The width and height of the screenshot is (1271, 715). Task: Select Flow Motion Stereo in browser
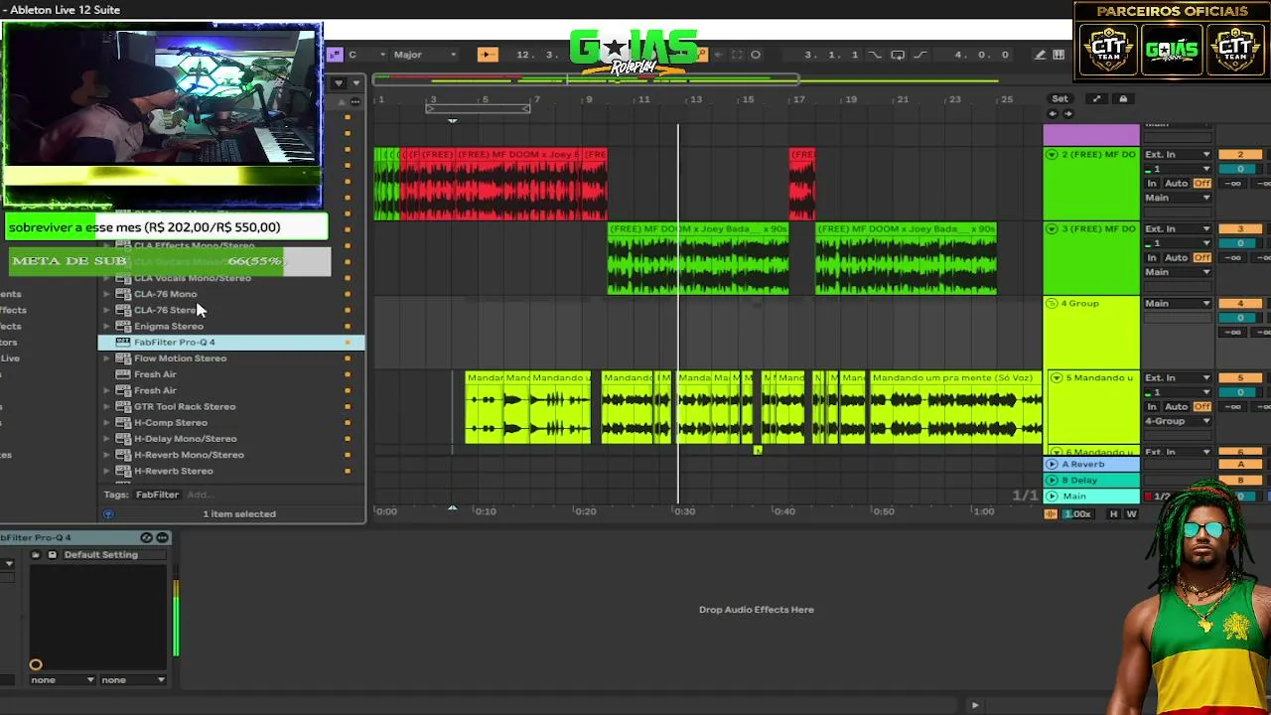(x=231, y=358)
